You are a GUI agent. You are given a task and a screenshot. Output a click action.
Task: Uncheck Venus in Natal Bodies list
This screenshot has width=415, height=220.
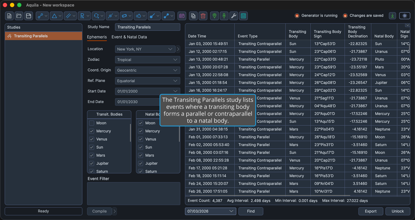(141, 139)
